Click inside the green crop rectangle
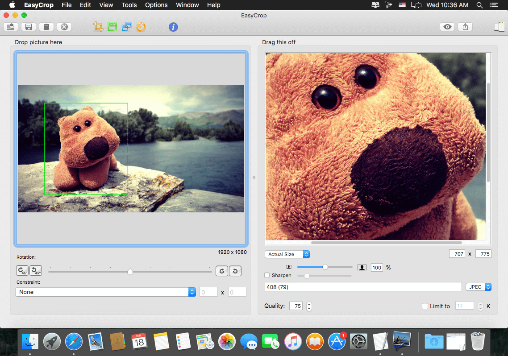 pos(86,149)
